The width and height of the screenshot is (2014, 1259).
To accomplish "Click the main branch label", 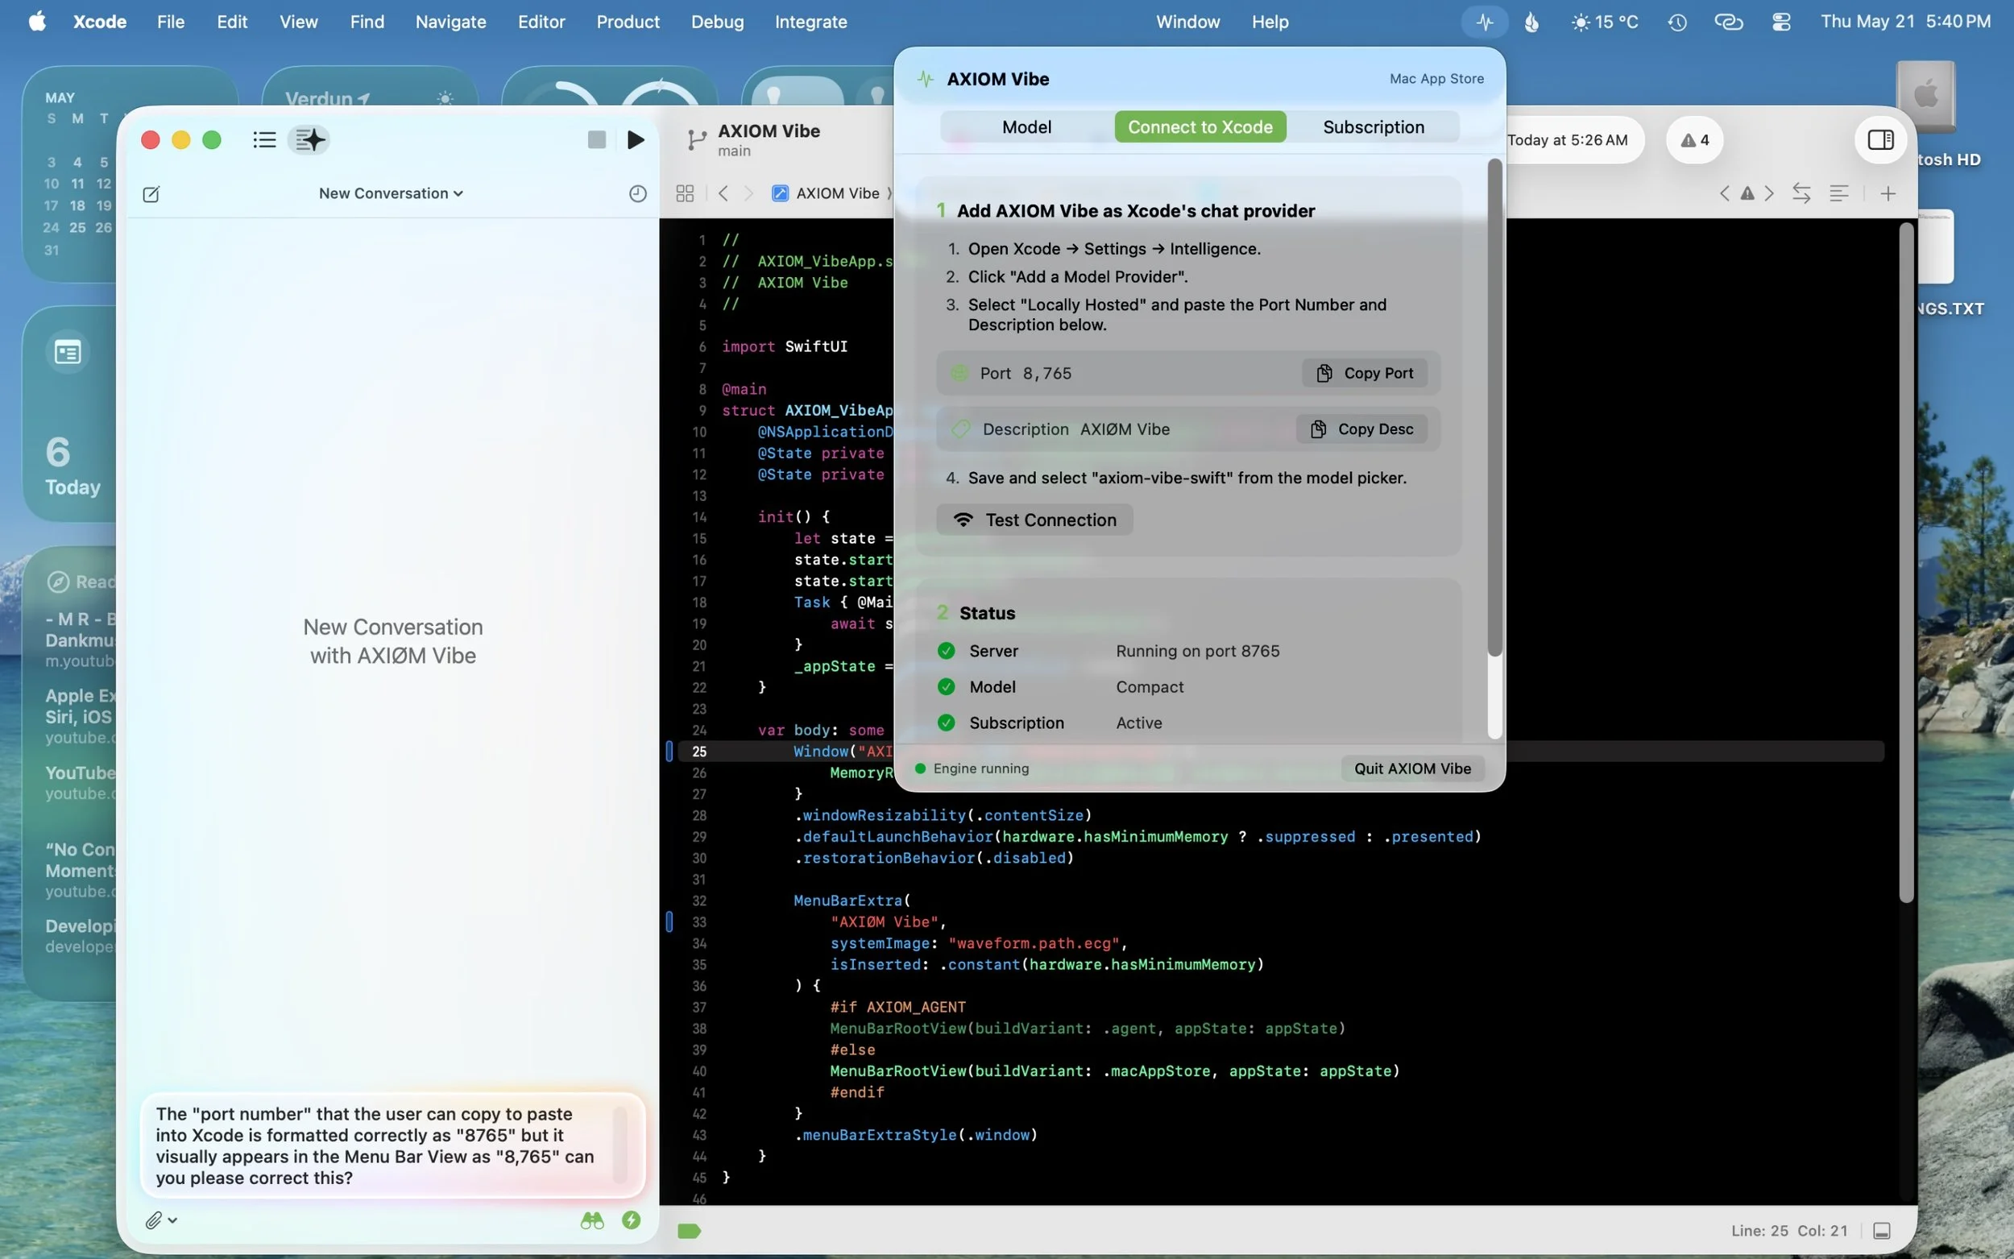I will tap(734, 151).
